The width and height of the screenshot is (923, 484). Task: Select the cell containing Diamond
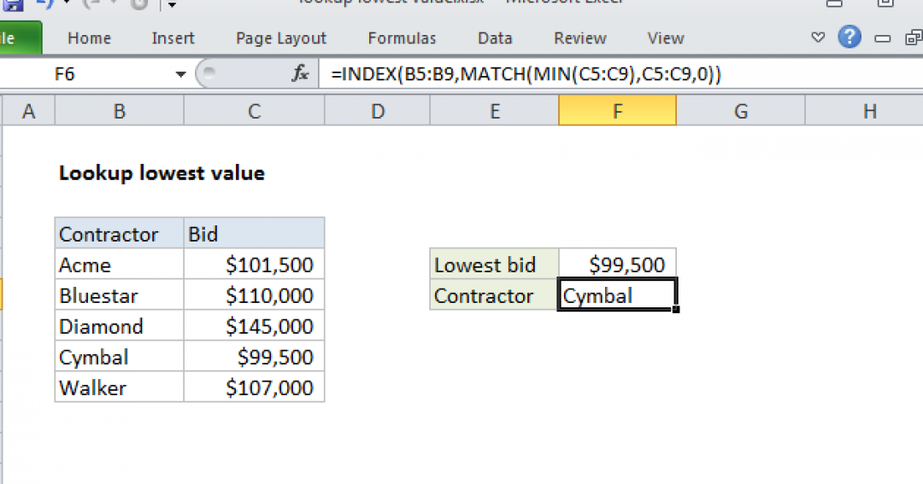pos(119,326)
